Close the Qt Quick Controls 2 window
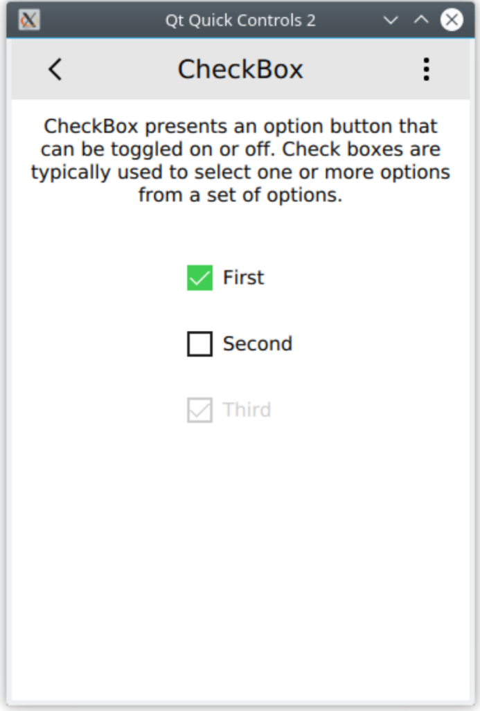480x711 pixels. coord(452,20)
